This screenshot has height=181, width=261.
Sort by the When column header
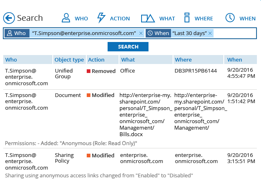point(241,60)
